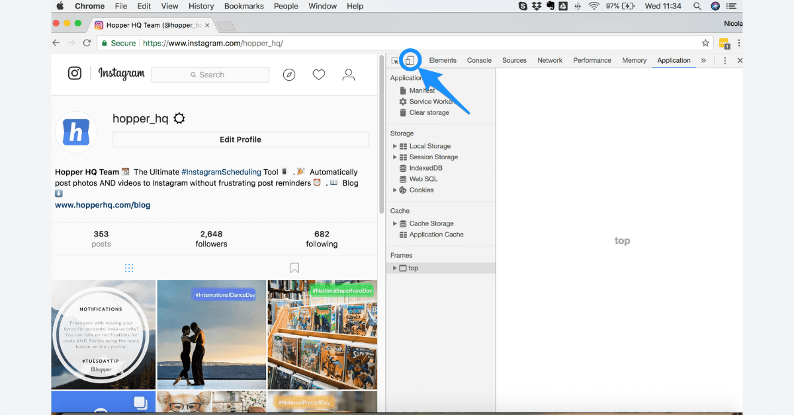Screen dimensions: 794x415
Task: Click the Instagram camera logo icon
Action: tap(74, 74)
